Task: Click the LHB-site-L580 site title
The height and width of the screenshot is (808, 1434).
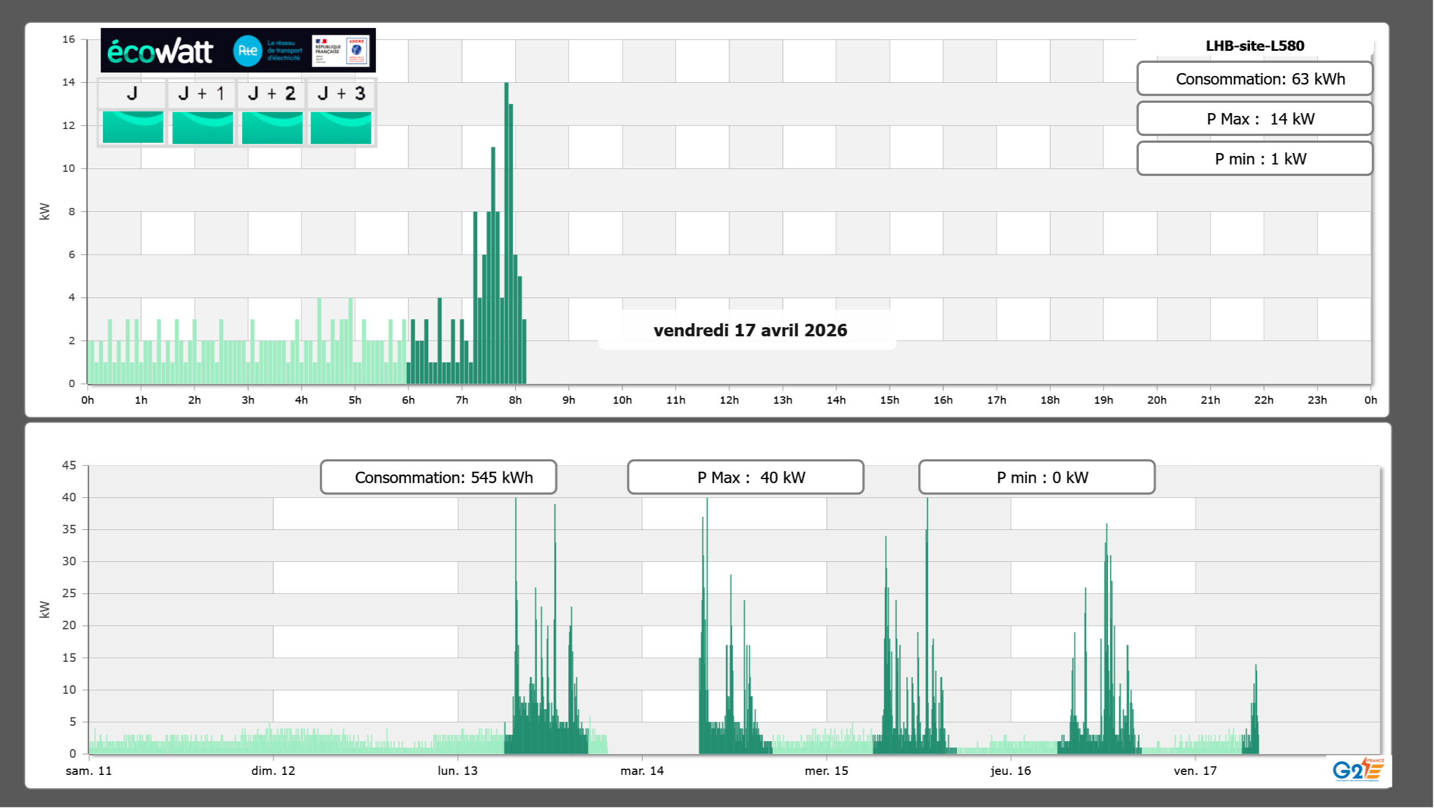Action: pyautogui.click(x=1255, y=46)
